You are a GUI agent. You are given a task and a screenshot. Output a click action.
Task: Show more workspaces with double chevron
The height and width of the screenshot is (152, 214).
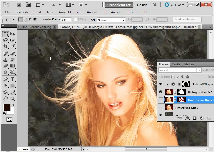[x=155, y=5]
